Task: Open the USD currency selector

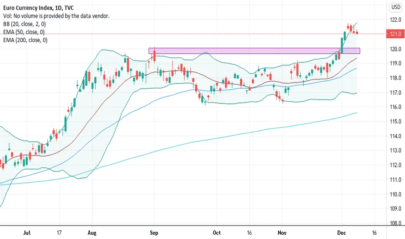Action: 396,7
